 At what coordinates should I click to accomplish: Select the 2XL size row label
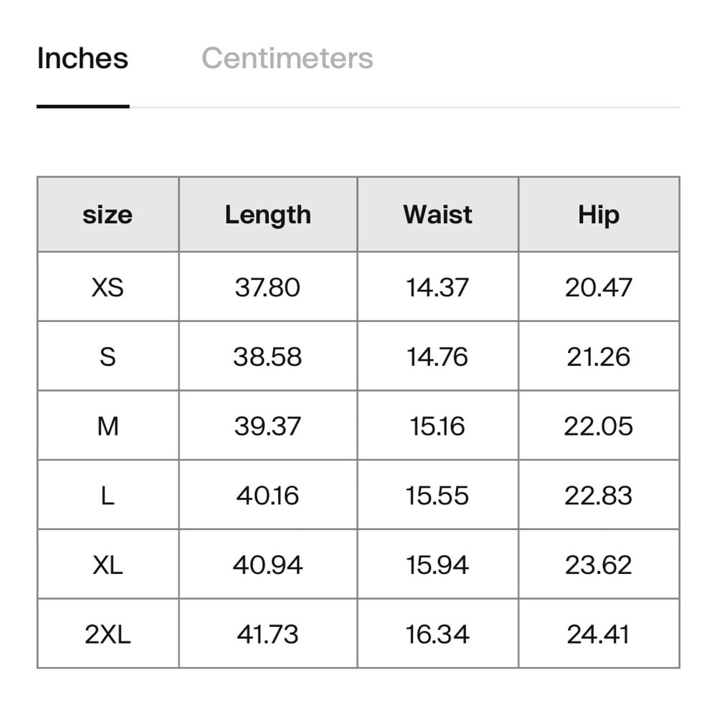pos(108,634)
